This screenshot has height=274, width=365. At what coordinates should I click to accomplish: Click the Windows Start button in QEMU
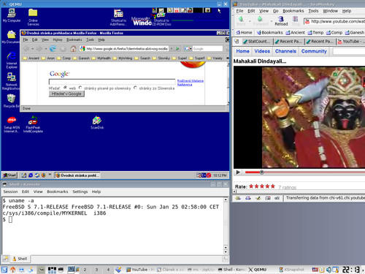point(9,175)
